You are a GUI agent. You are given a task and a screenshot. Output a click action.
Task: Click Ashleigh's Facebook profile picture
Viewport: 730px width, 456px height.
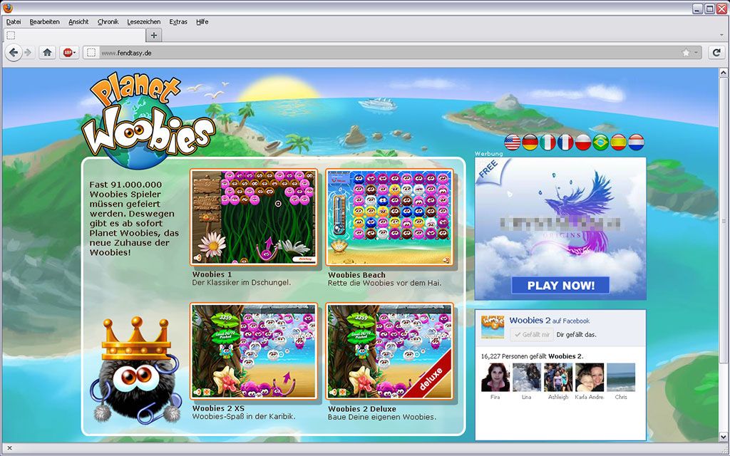click(558, 378)
